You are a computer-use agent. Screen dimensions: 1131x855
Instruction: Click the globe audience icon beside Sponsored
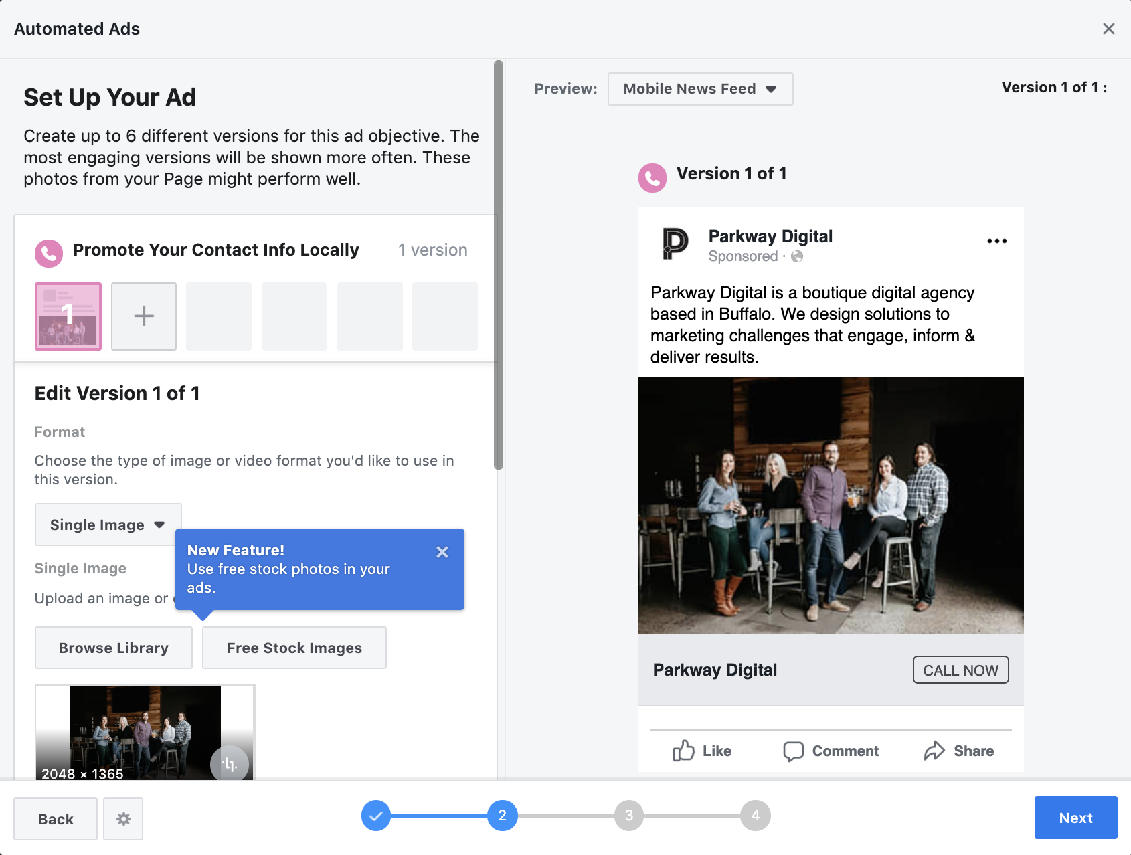point(797,256)
